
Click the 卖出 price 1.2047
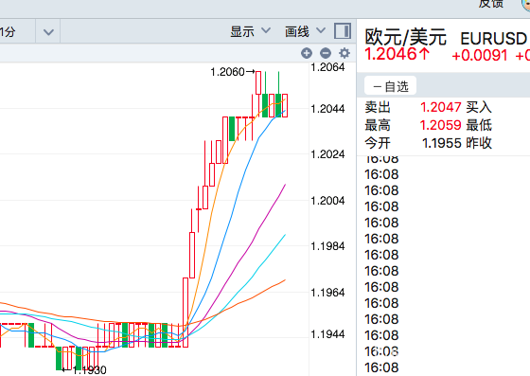[x=441, y=108]
